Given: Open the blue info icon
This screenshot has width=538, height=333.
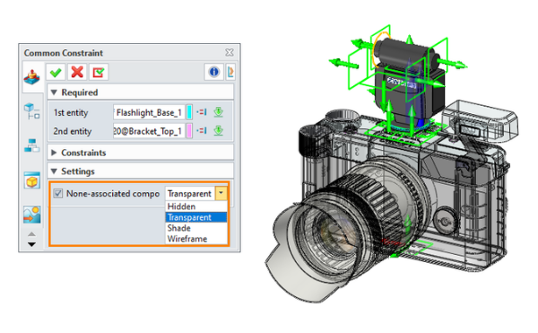Looking at the screenshot, I should tap(213, 72).
